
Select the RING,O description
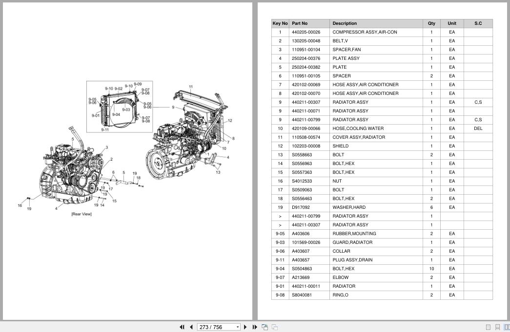point(340,295)
